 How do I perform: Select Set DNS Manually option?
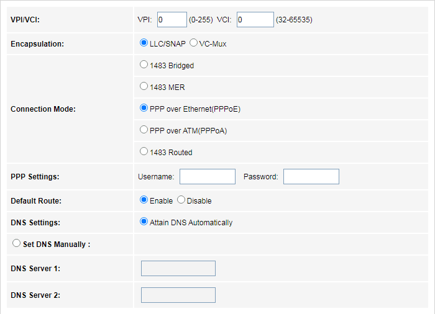(17, 244)
